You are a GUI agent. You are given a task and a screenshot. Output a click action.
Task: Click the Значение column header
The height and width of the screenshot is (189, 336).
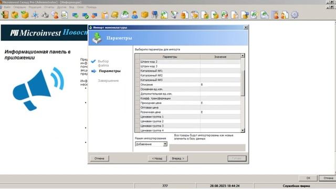click(x=220, y=57)
